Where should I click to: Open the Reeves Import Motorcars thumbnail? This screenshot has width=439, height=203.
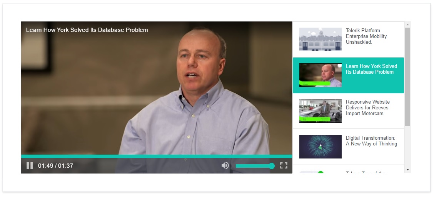click(320, 111)
